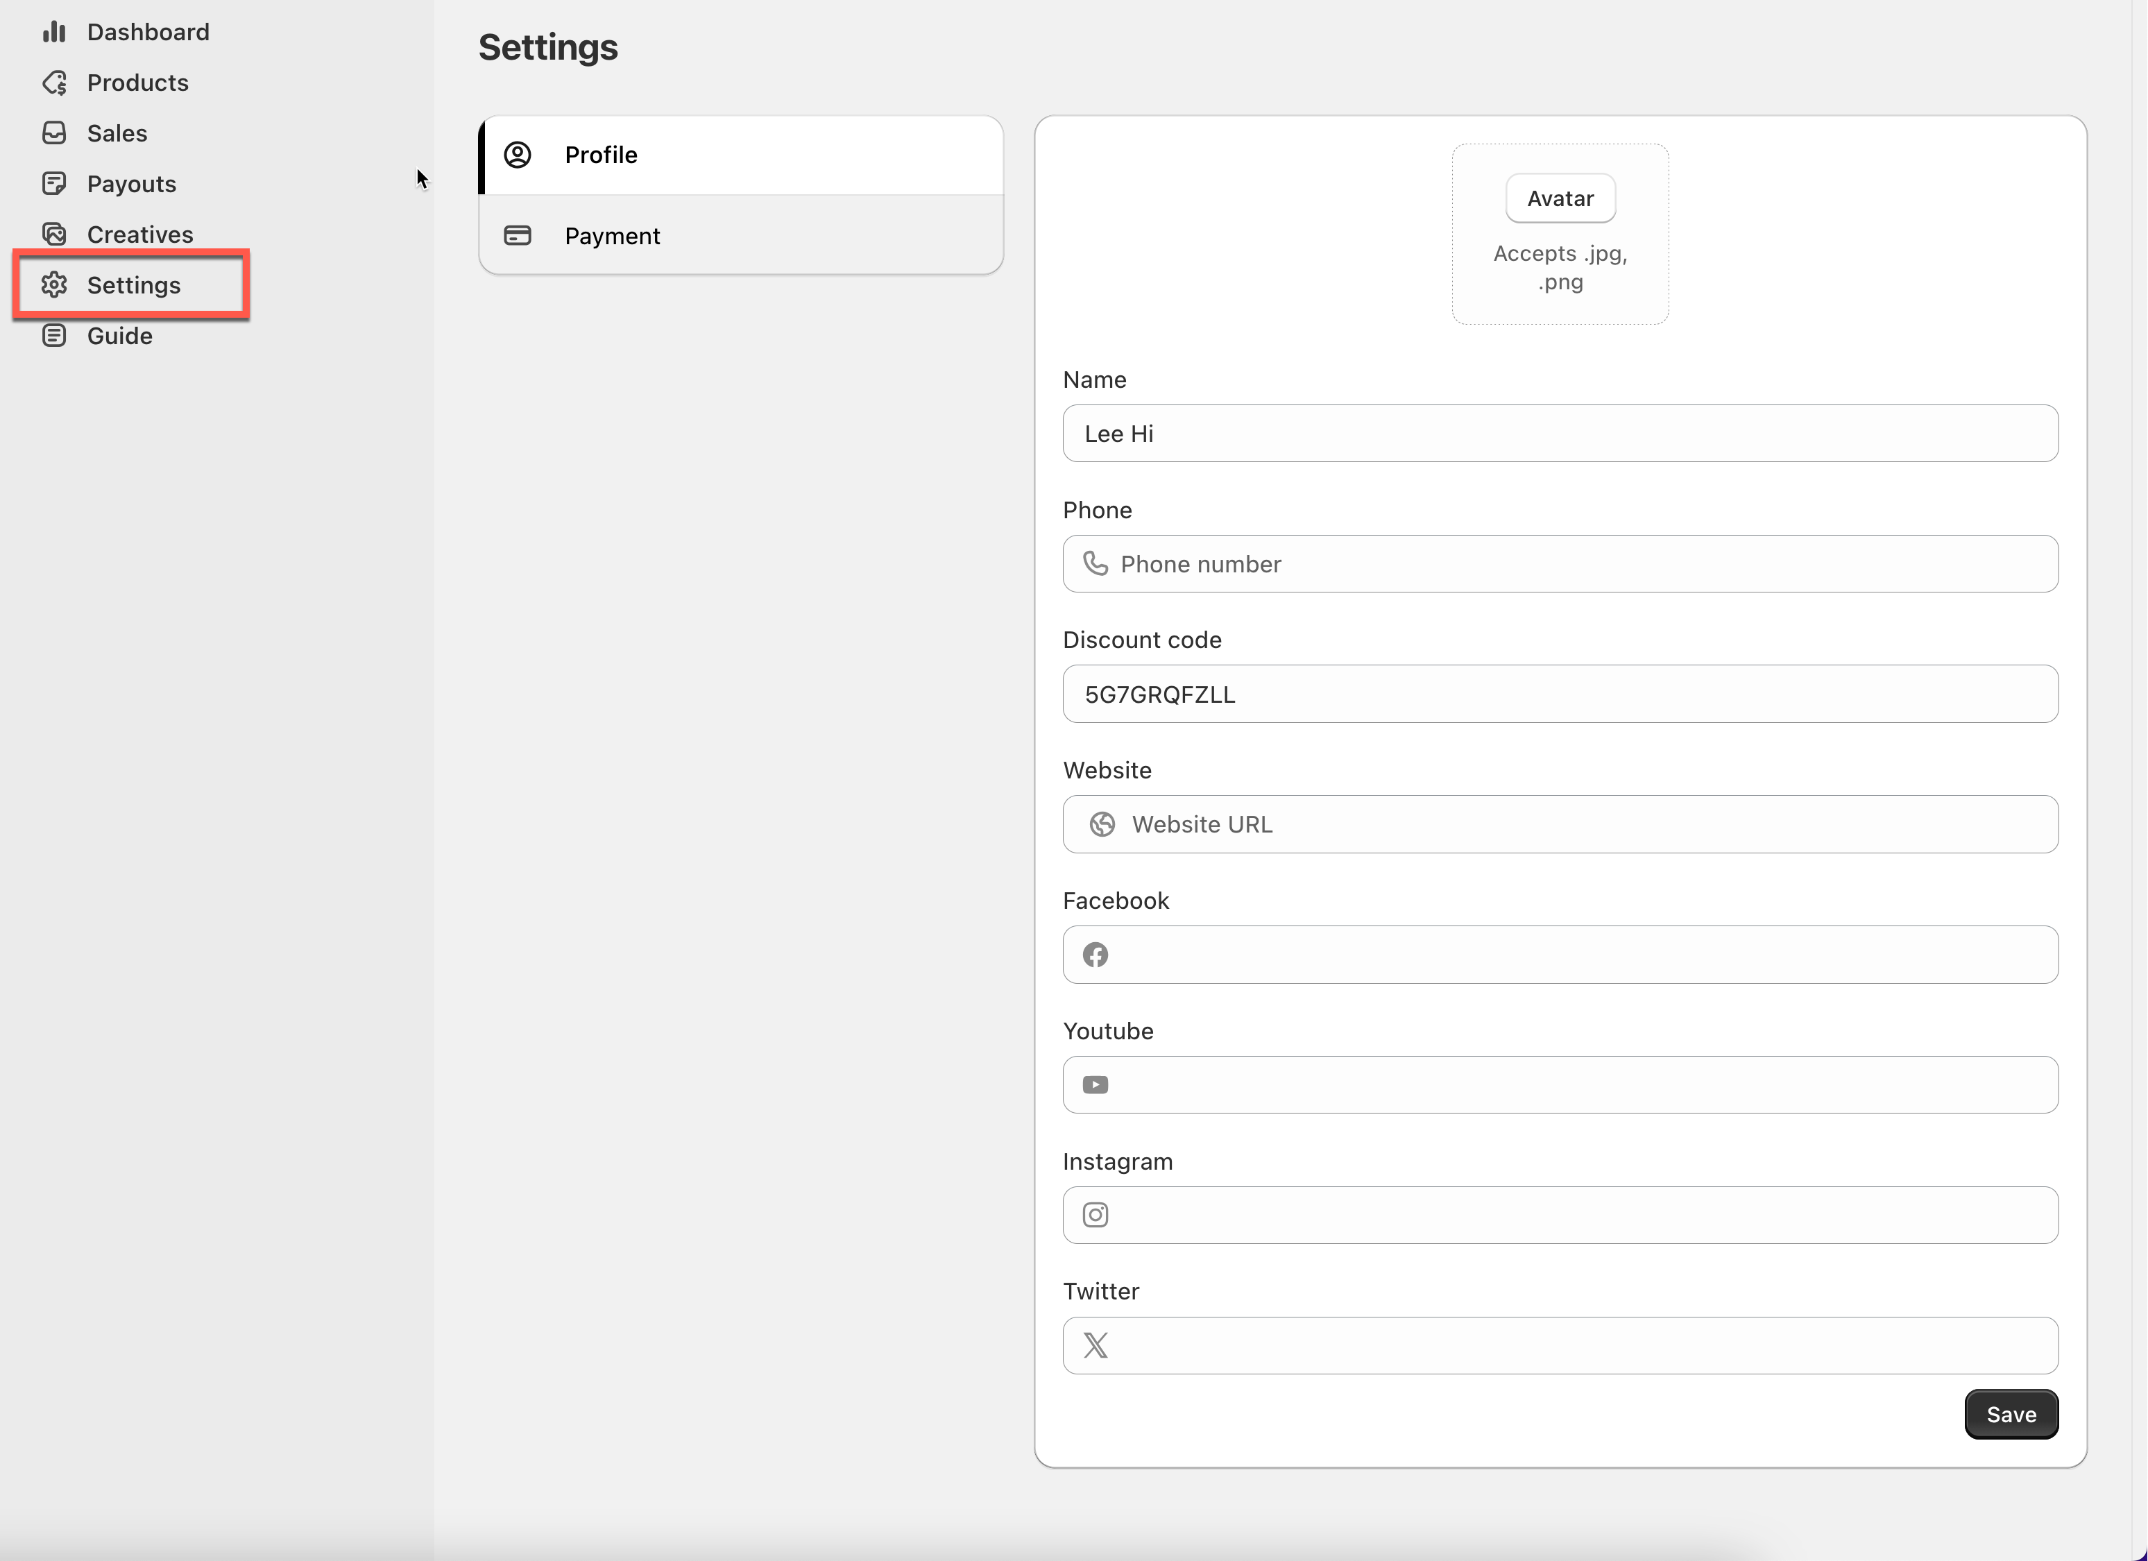
Task: Open the Dashboard menu item
Action: (148, 32)
